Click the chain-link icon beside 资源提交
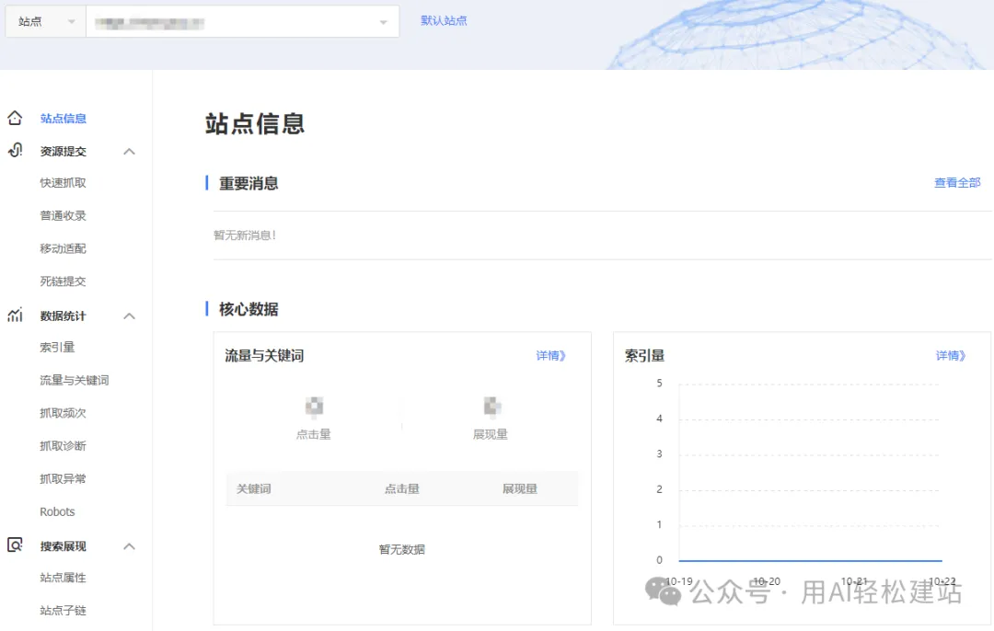 14,151
